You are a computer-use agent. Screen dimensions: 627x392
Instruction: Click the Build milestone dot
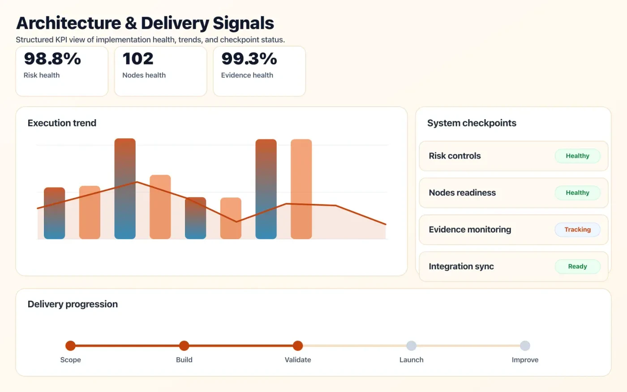coord(184,345)
